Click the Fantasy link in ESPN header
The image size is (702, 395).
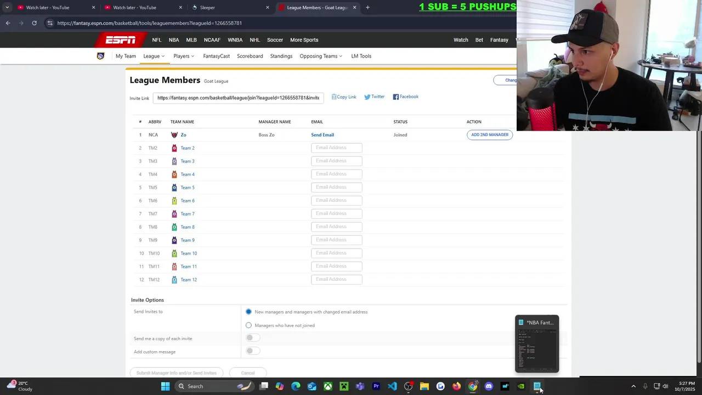coord(499,40)
